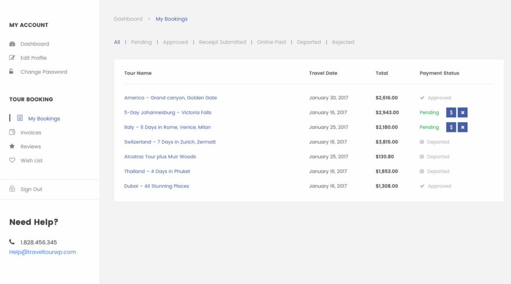
Task: Click the Help@traveltourwp.com email link
Action: click(43, 252)
